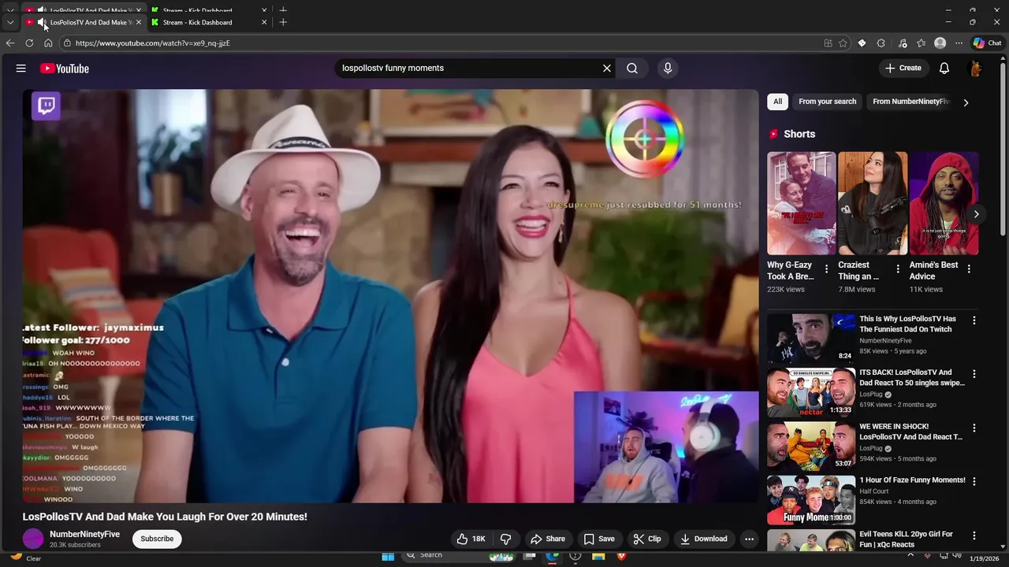Open 'Craziest Thing an ...' short thumbnail
Image resolution: width=1009 pixels, height=567 pixels.
[873, 203]
